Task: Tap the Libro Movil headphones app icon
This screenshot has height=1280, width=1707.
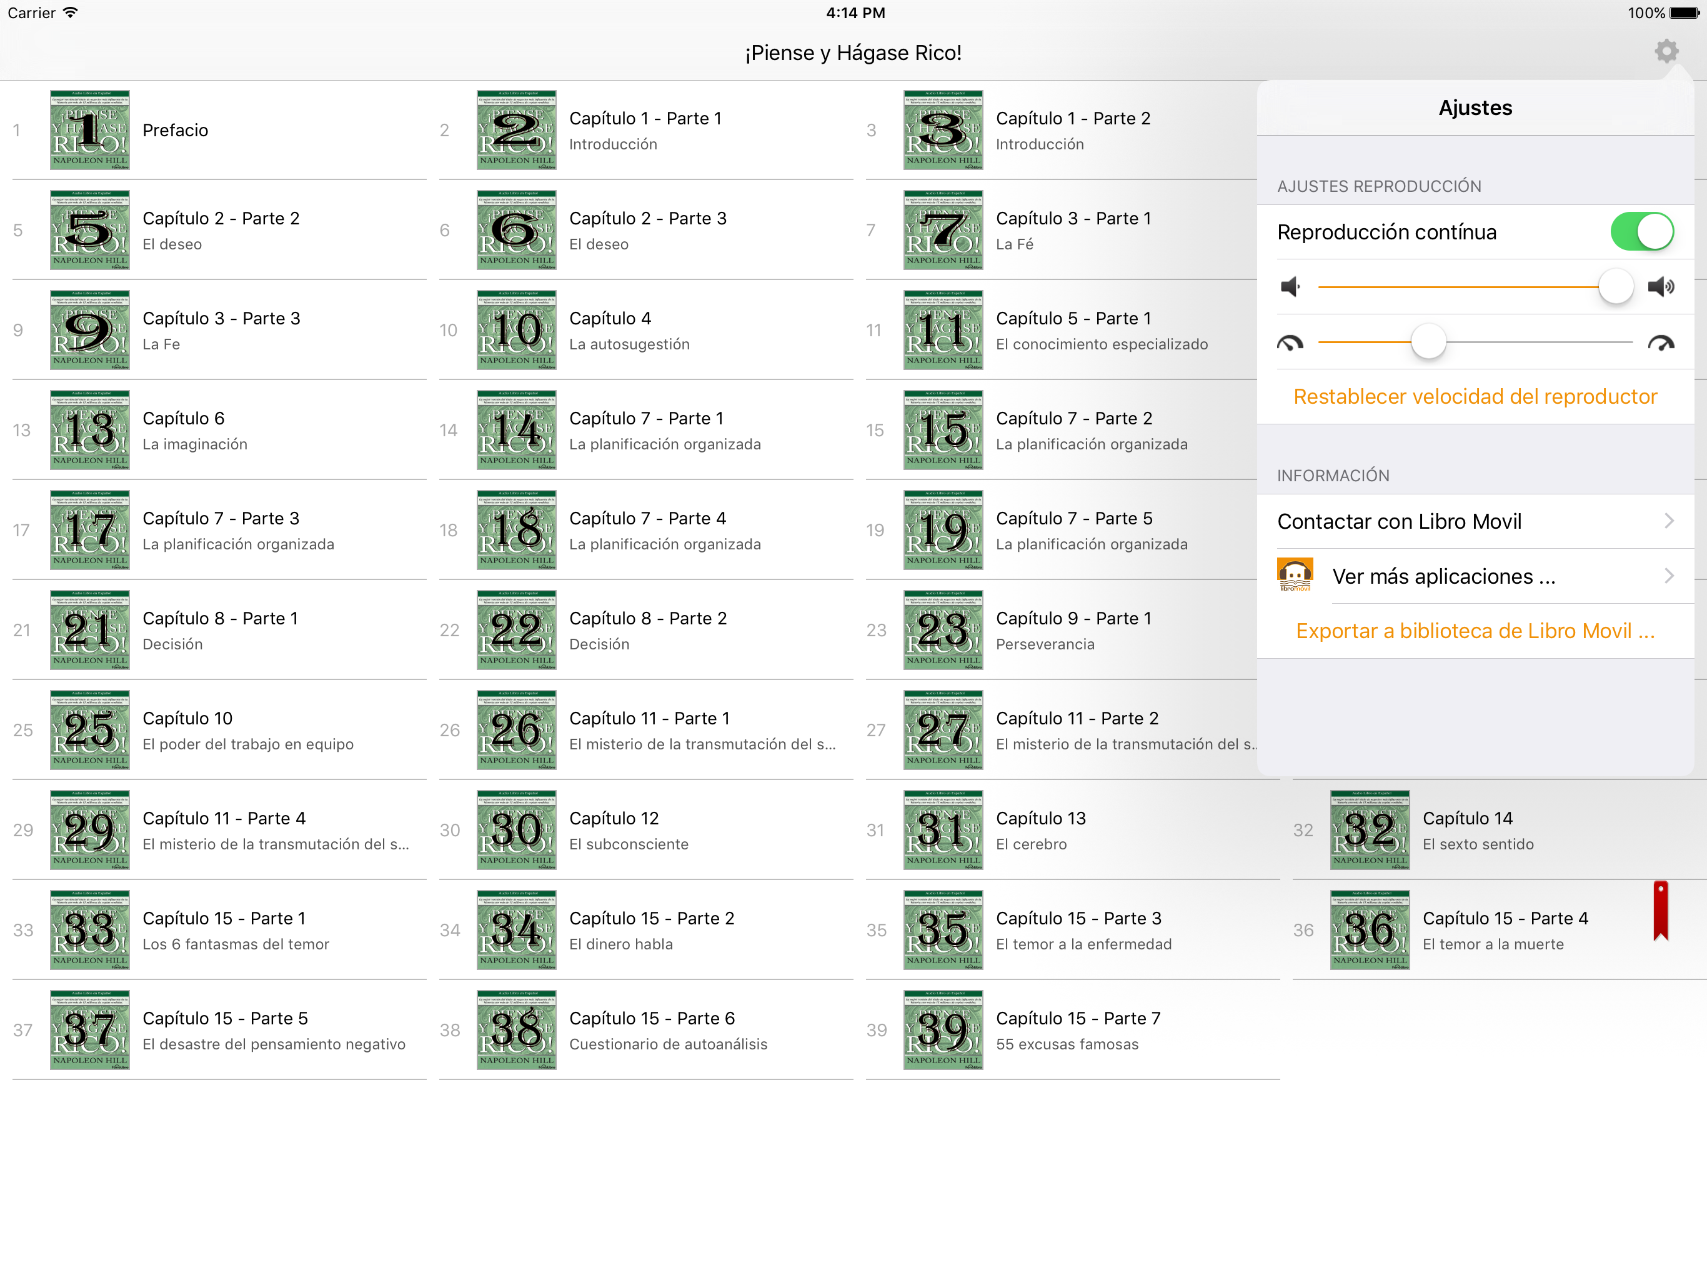Action: (x=1295, y=576)
